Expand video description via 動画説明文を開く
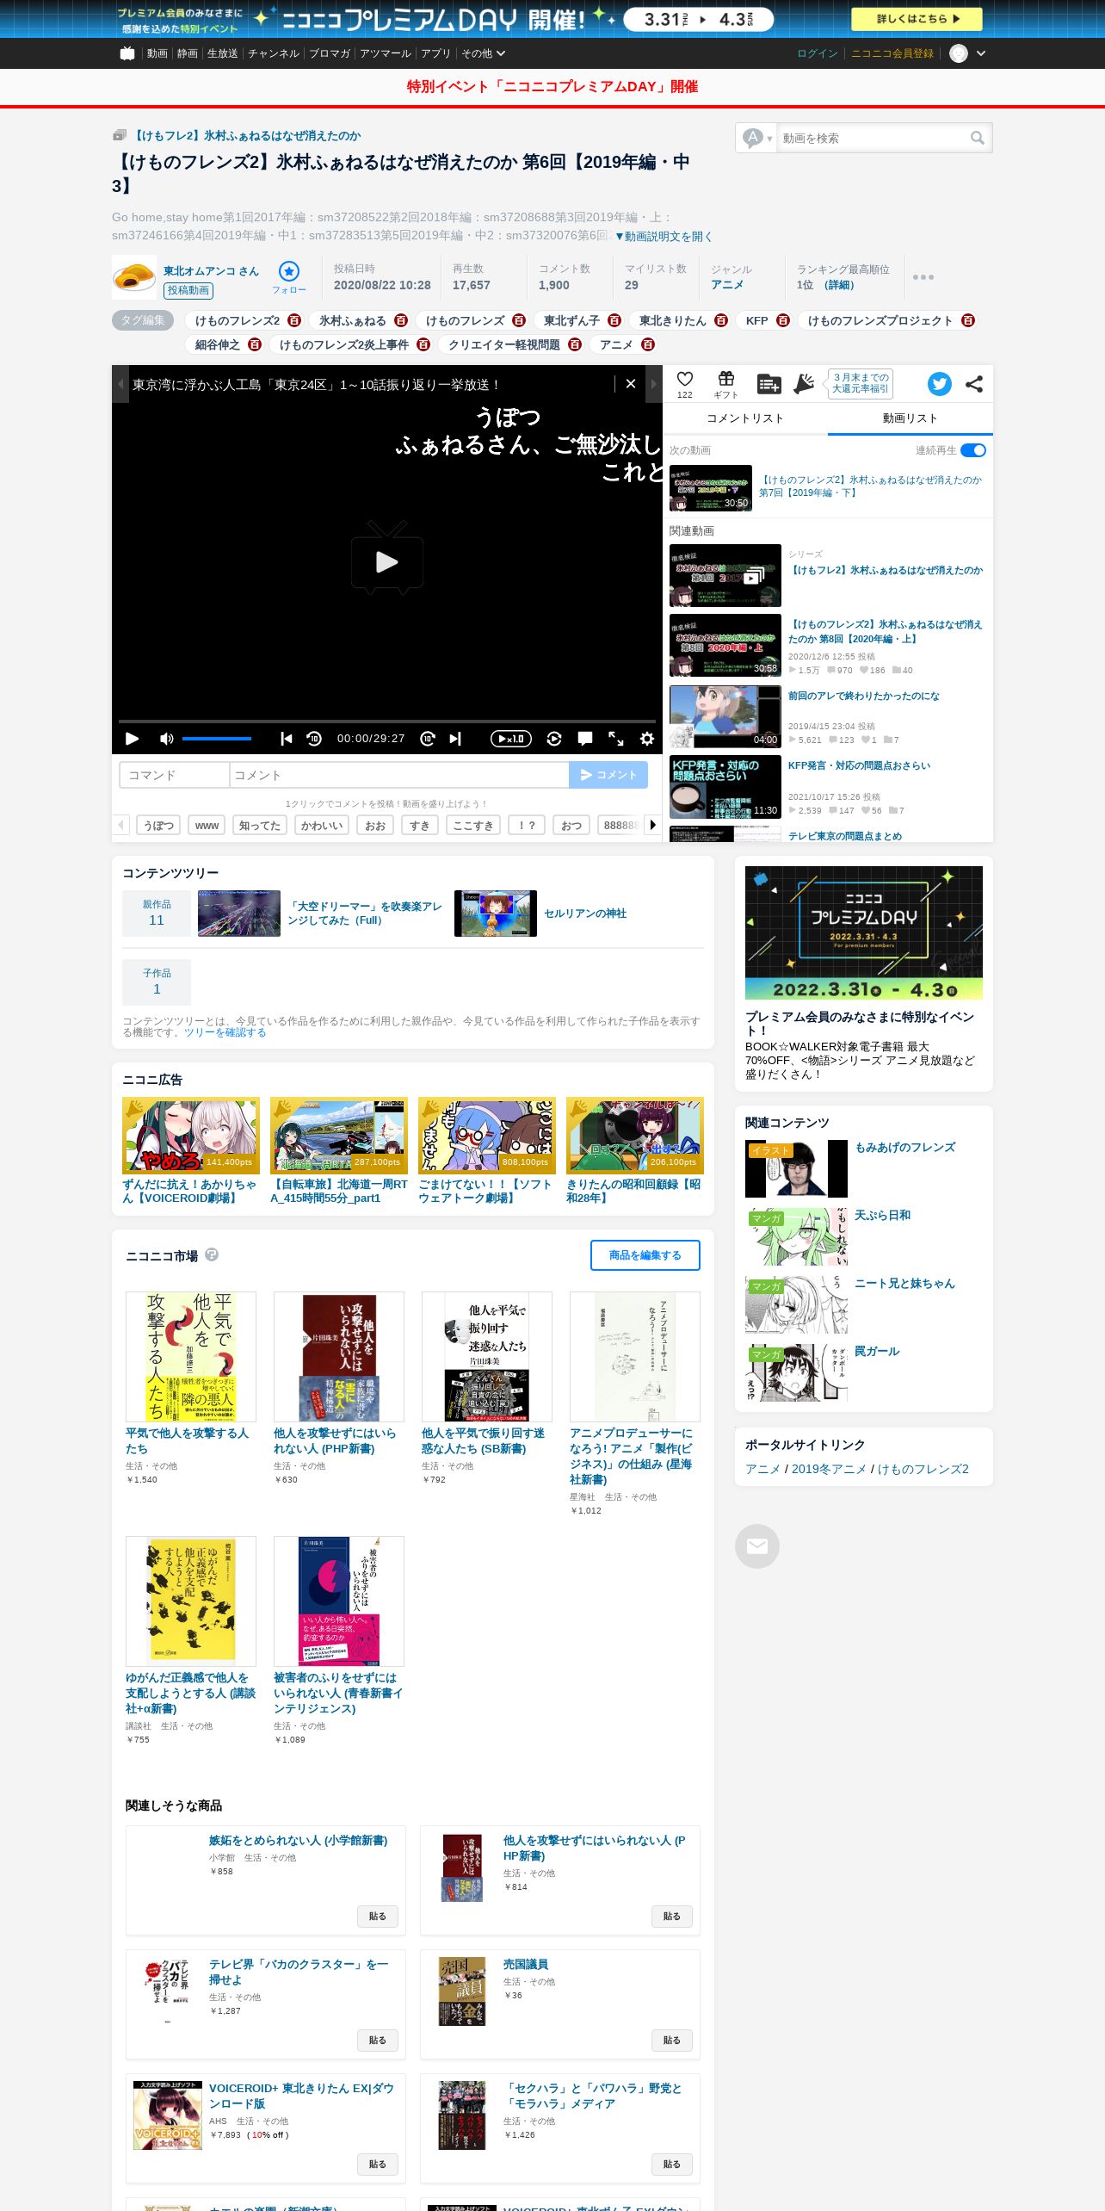The image size is (1105, 2211). [664, 236]
